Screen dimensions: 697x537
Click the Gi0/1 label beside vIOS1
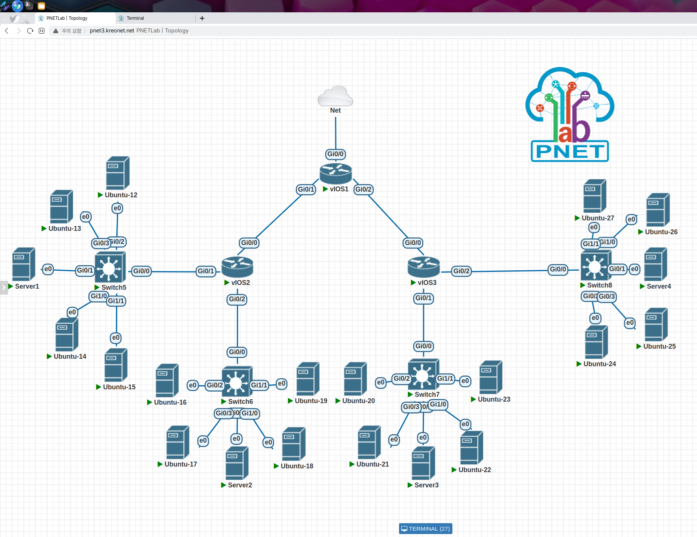pyautogui.click(x=306, y=189)
